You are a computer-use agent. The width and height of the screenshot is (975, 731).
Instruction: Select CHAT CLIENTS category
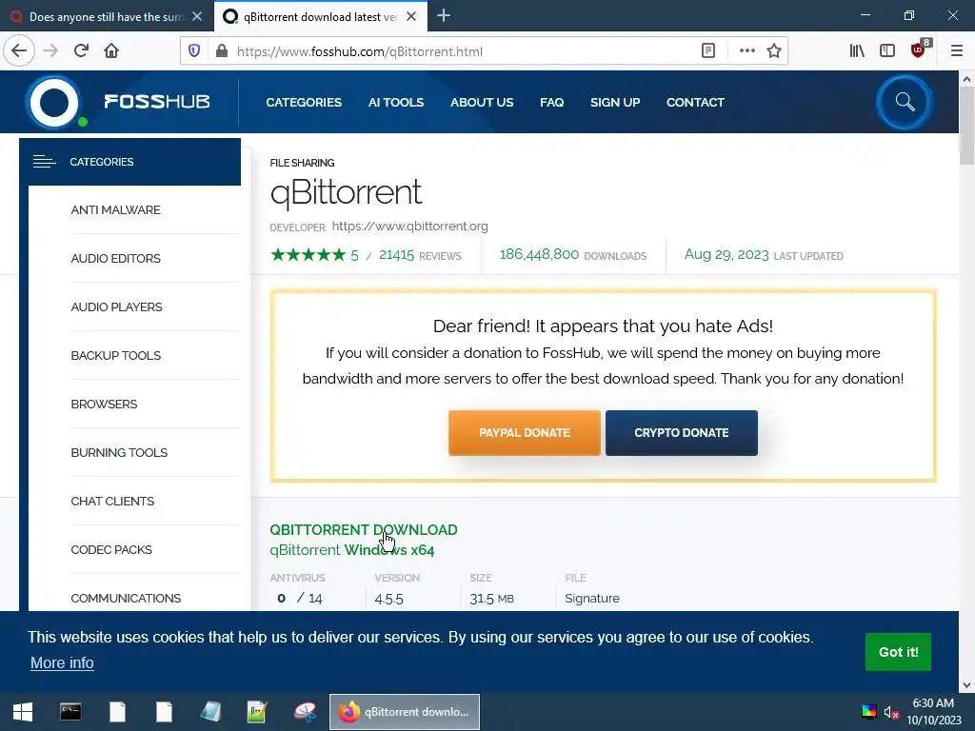[112, 501]
